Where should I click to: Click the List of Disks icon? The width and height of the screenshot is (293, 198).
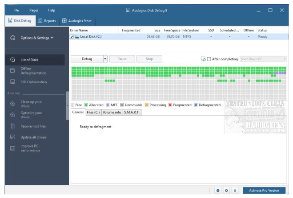pyautogui.click(x=13, y=60)
